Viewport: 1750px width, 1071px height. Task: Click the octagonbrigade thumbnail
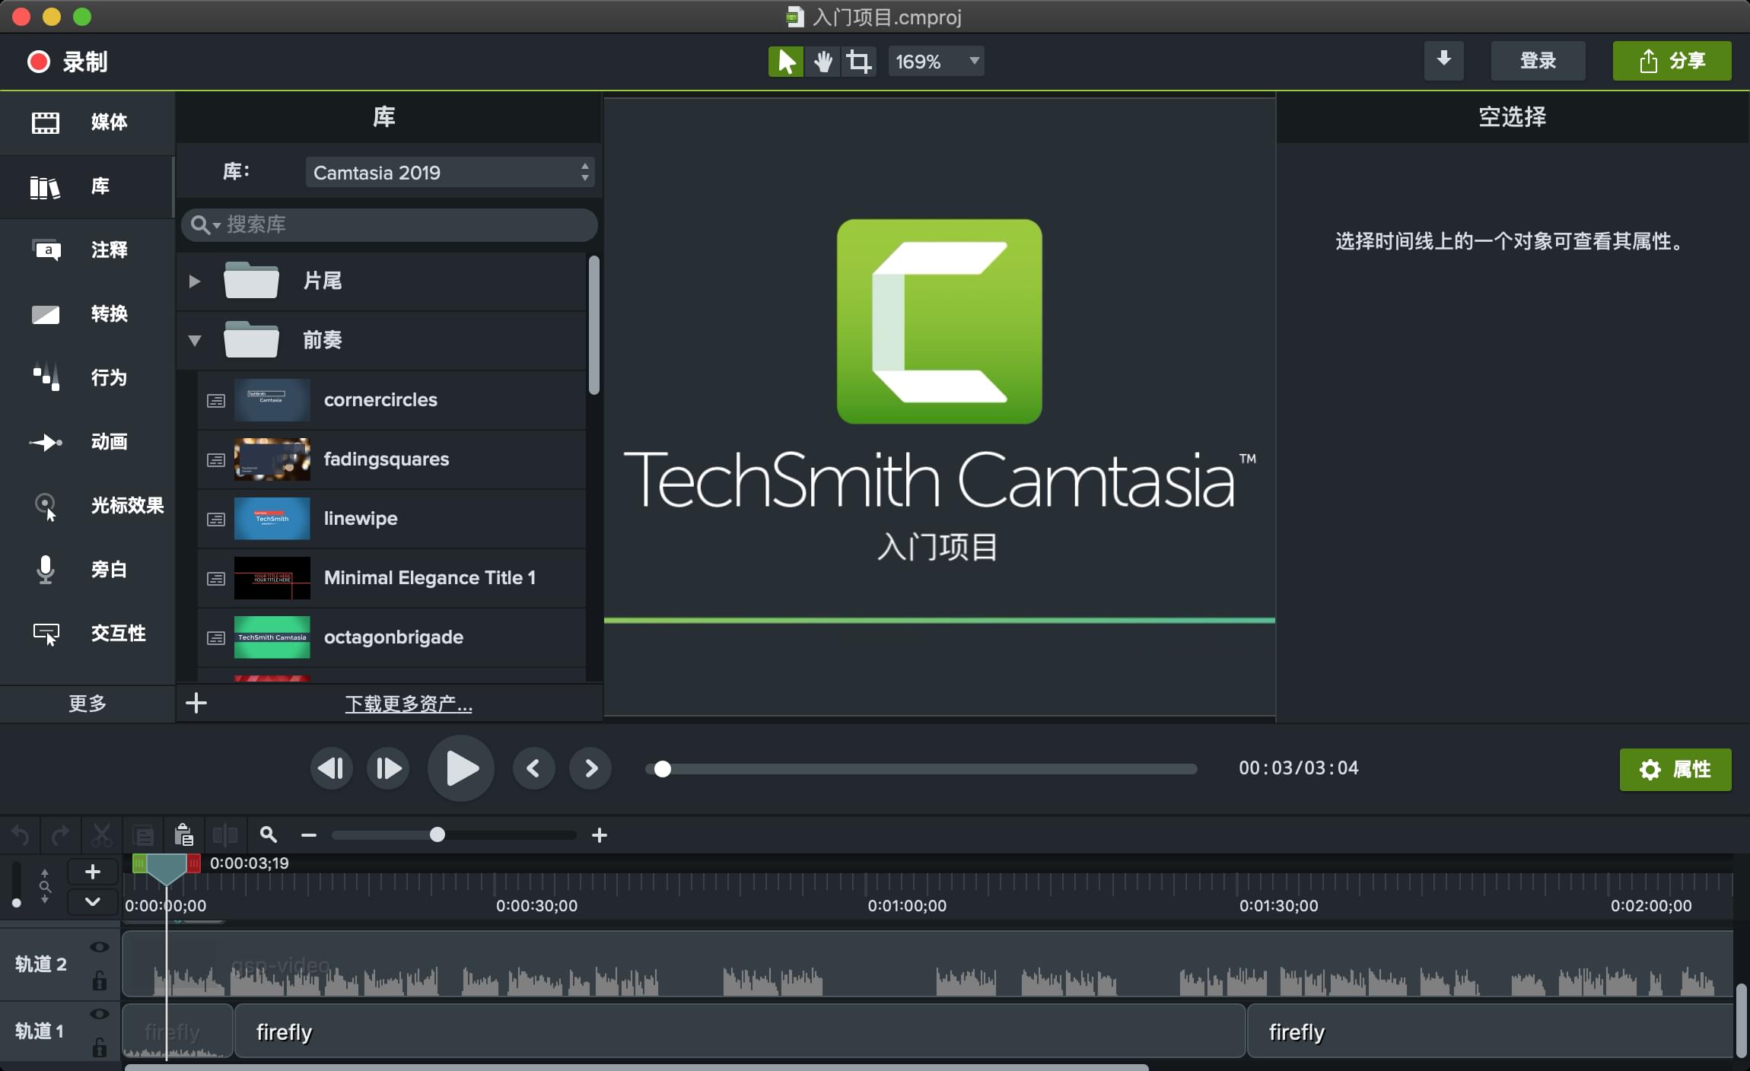pos(272,637)
